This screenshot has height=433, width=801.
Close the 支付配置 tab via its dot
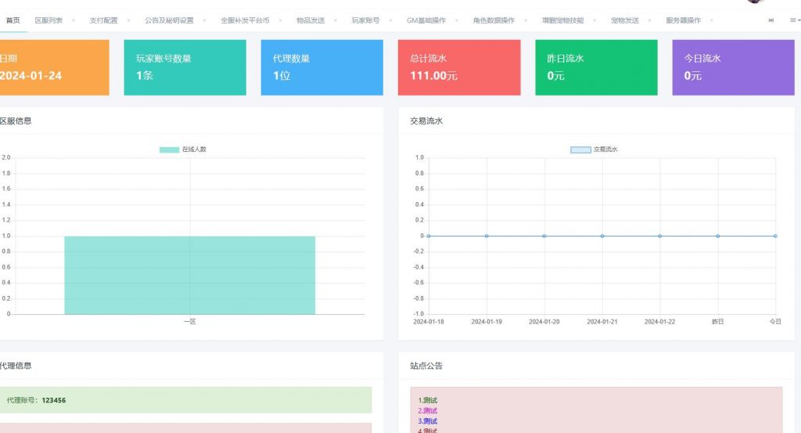click(128, 20)
